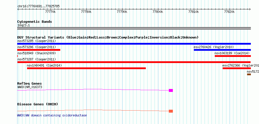Open the esv2762366 variant label

coord(241,65)
